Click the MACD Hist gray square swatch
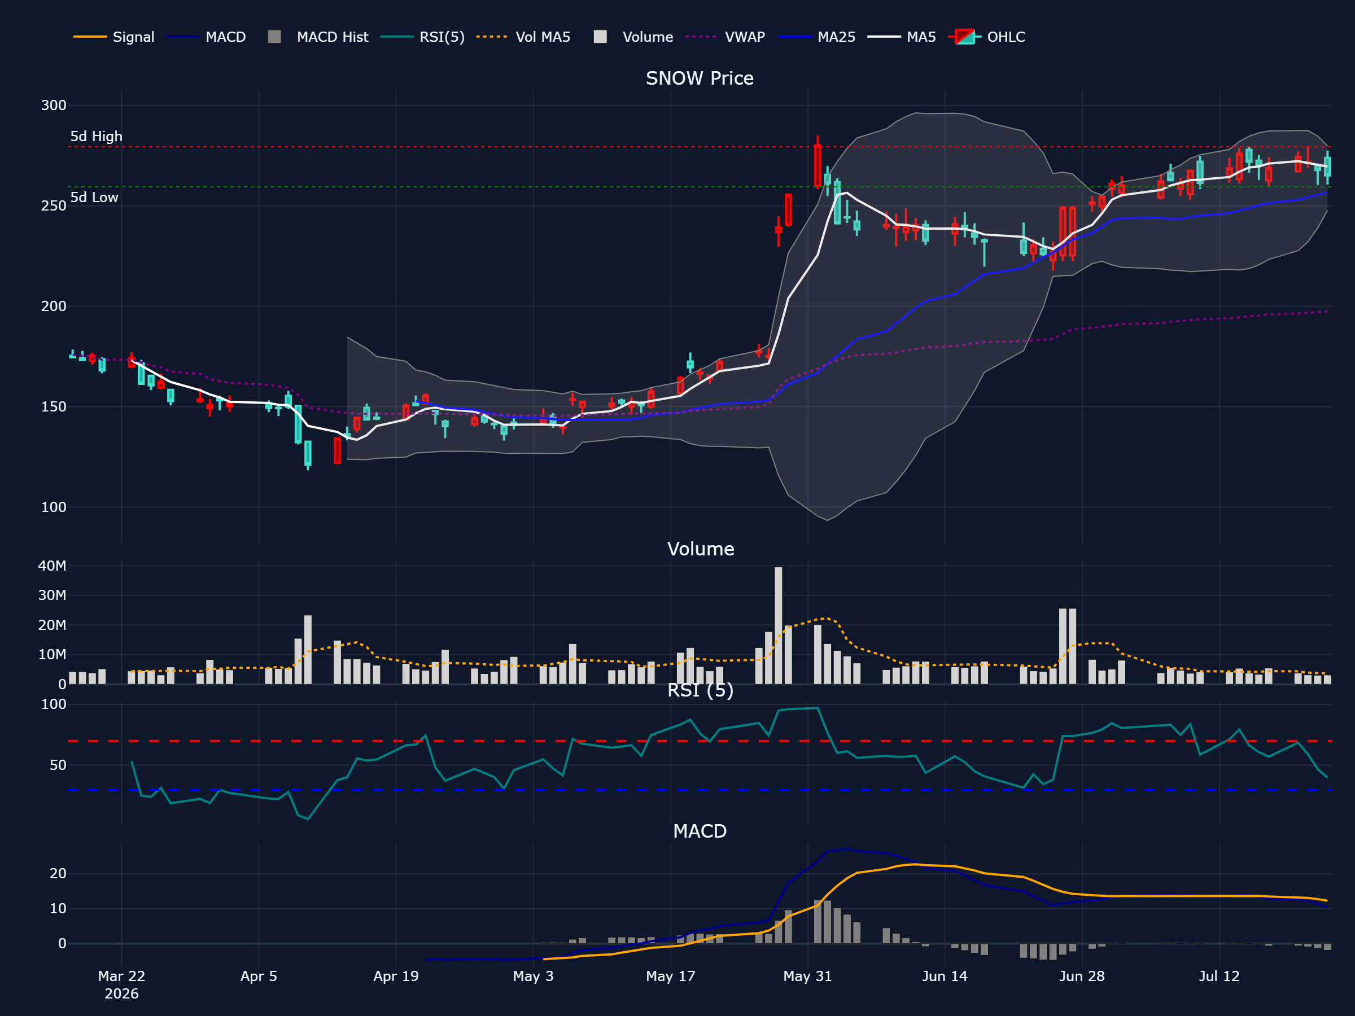1355x1016 pixels. [274, 37]
